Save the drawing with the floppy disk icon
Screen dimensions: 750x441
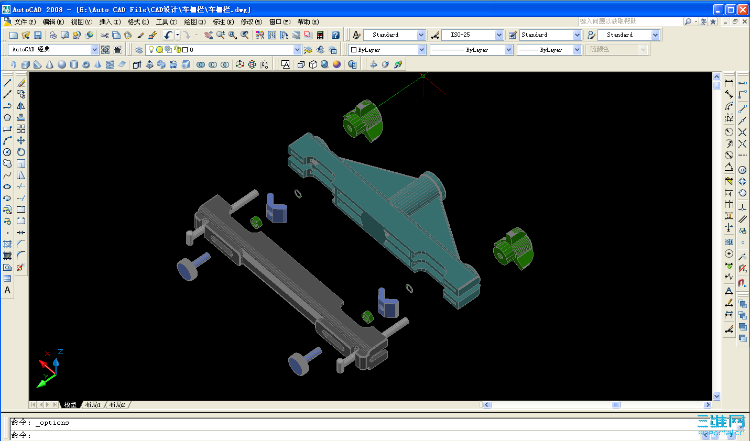[x=38, y=35]
